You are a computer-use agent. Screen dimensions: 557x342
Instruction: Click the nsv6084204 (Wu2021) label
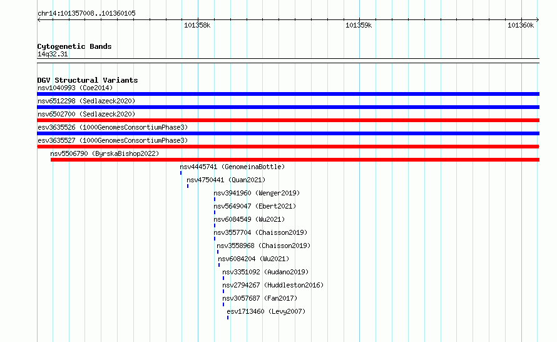[253, 259]
